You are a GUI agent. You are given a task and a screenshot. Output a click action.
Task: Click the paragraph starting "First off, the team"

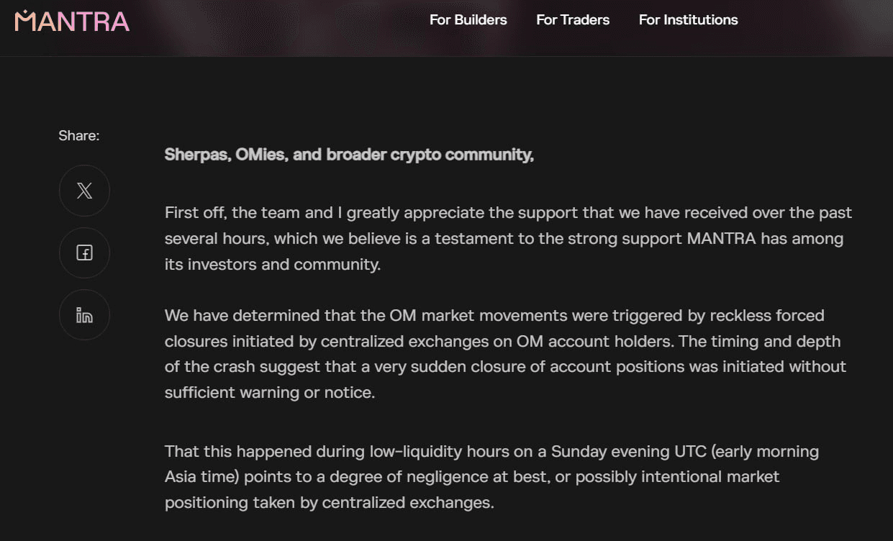tap(504, 238)
